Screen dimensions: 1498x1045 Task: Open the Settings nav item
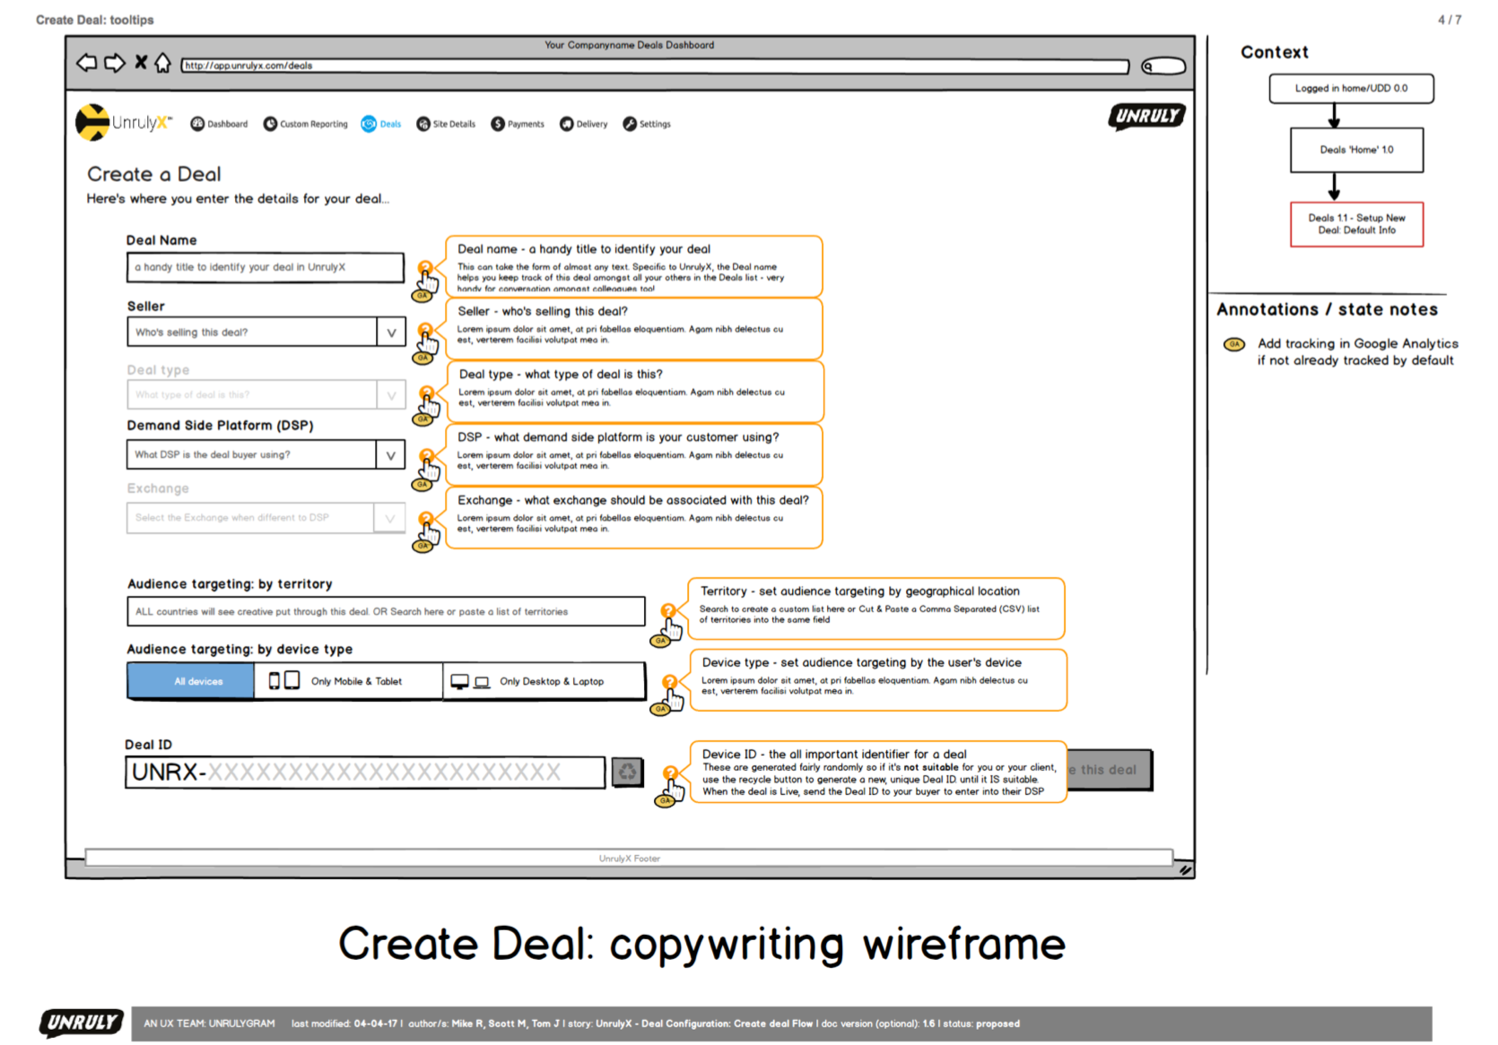[647, 124]
